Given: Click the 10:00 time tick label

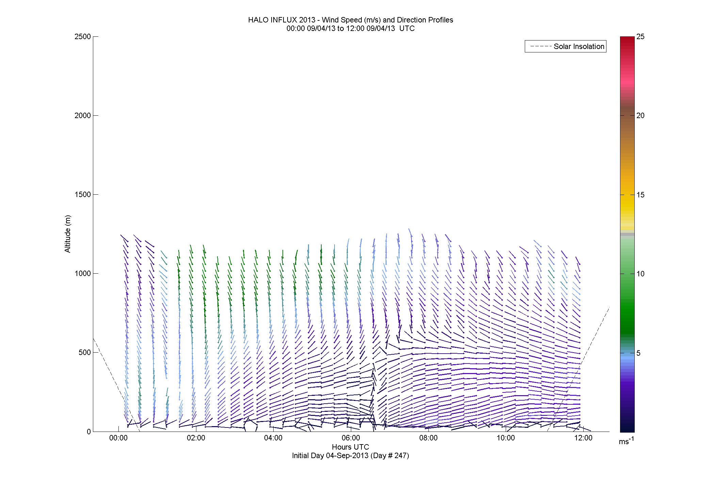Looking at the screenshot, I should pos(506,438).
